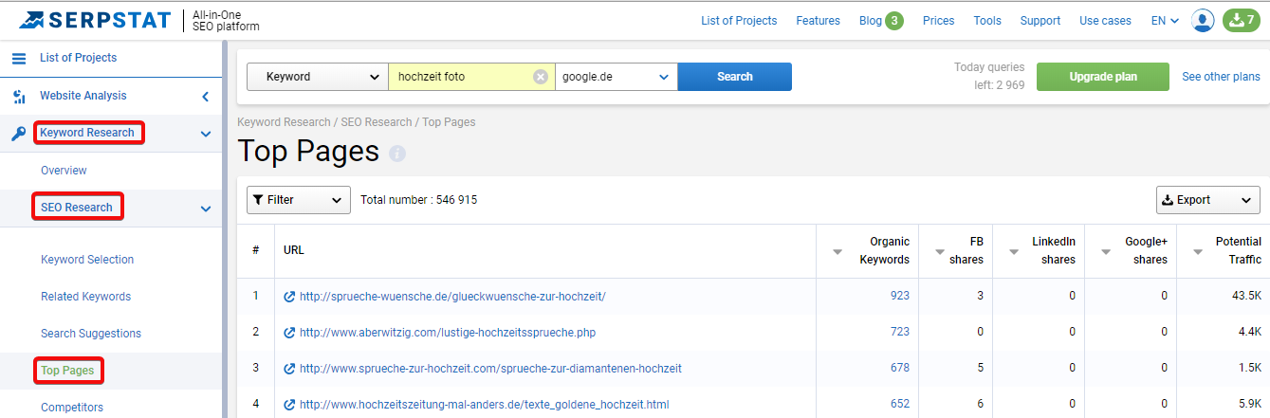
Task: Click organic keywords value 723
Action: point(899,332)
